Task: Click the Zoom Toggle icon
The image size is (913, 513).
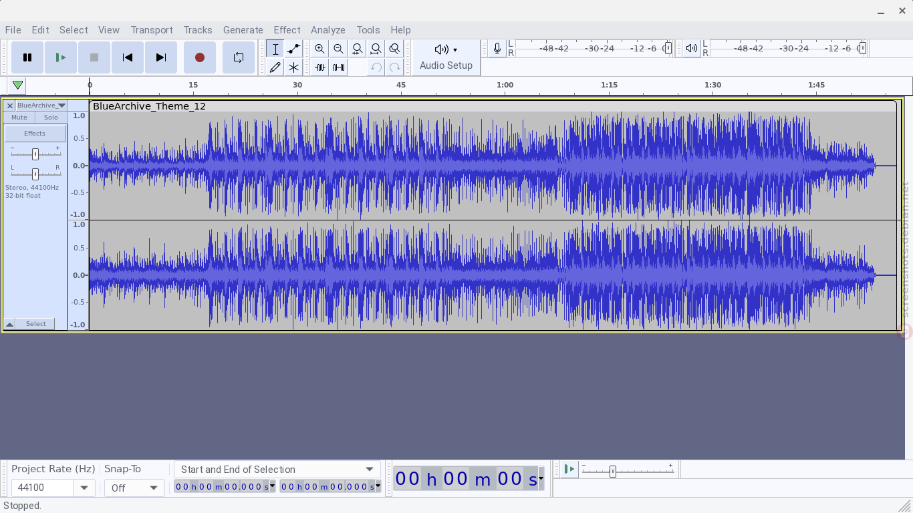Action: click(395, 49)
